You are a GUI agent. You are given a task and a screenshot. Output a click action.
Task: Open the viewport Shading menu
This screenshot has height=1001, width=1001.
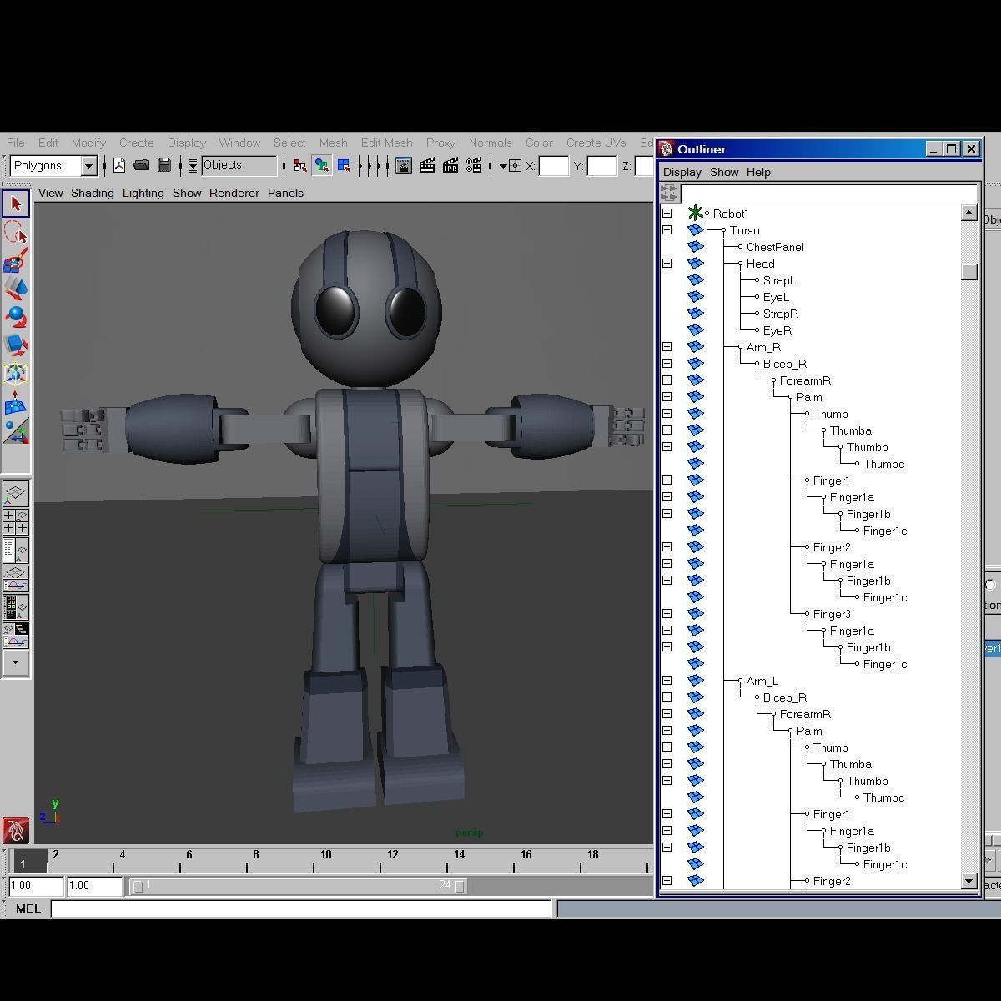92,193
